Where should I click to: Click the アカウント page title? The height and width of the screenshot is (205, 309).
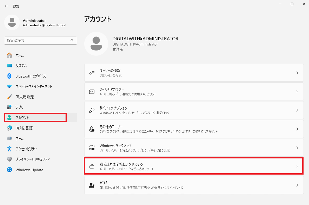tap(98, 19)
